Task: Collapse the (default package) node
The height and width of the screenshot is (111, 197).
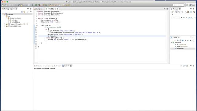Action: pyautogui.click(x=7, y=18)
